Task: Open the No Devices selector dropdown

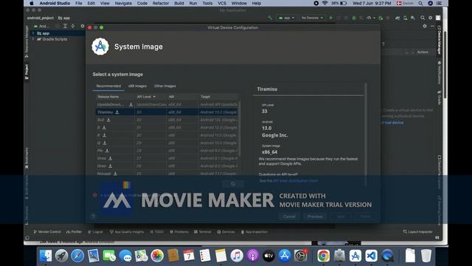Action: 312,18
